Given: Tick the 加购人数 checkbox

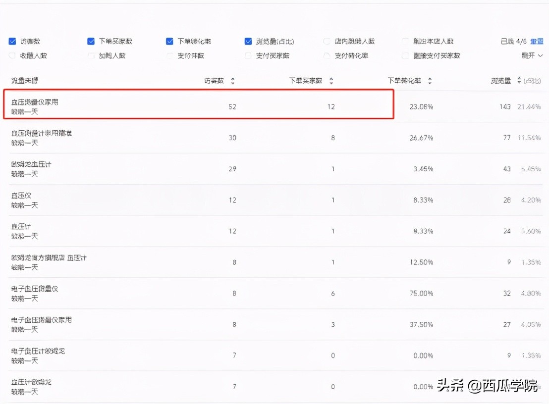Looking at the screenshot, I should pyautogui.click(x=91, y=55).
